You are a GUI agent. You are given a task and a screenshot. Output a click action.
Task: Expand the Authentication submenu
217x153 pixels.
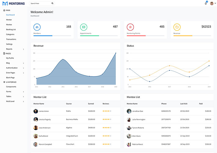pos(24,68)
